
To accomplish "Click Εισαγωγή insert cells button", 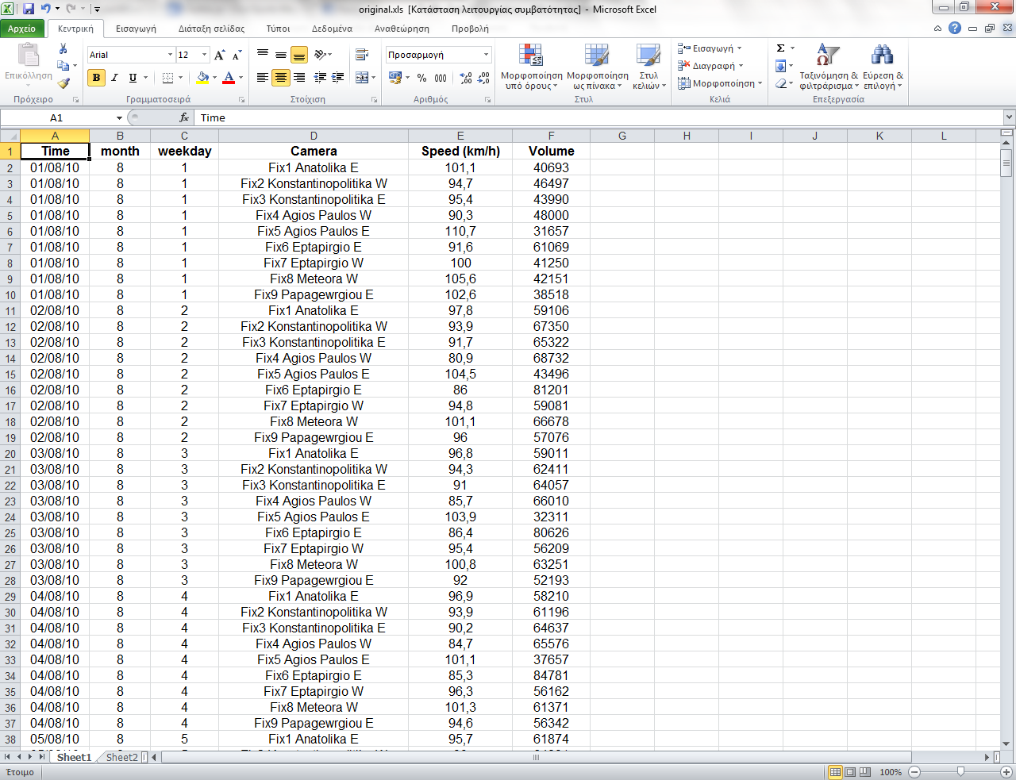I will coord(710,48).
